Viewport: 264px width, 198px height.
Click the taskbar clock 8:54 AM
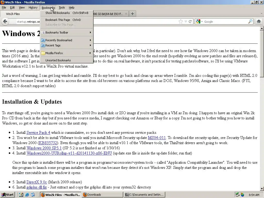tap(254, 195)
